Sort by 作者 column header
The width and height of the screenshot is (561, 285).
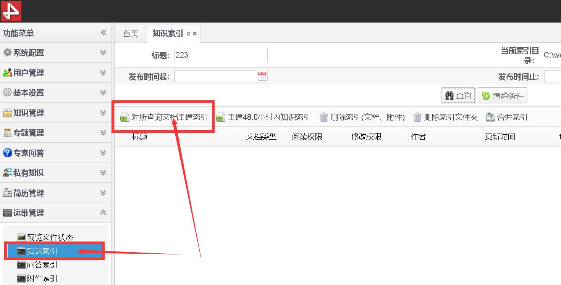[x=445, y=137]
